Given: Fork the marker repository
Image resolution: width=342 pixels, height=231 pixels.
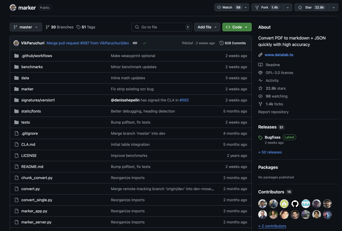Looking at the screenshot, I should pos(267,7).
